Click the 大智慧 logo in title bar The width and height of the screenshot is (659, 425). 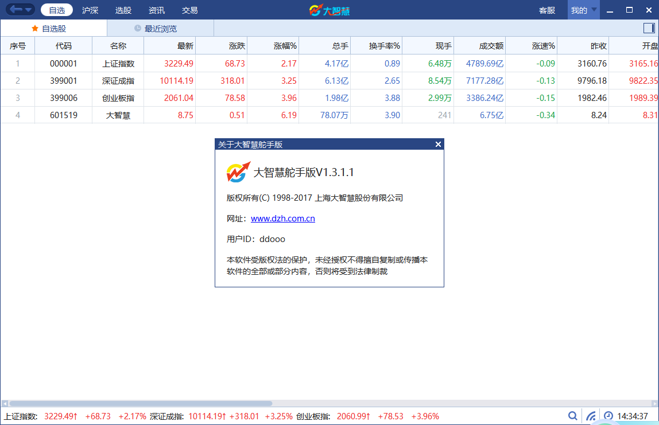point(329,10)
